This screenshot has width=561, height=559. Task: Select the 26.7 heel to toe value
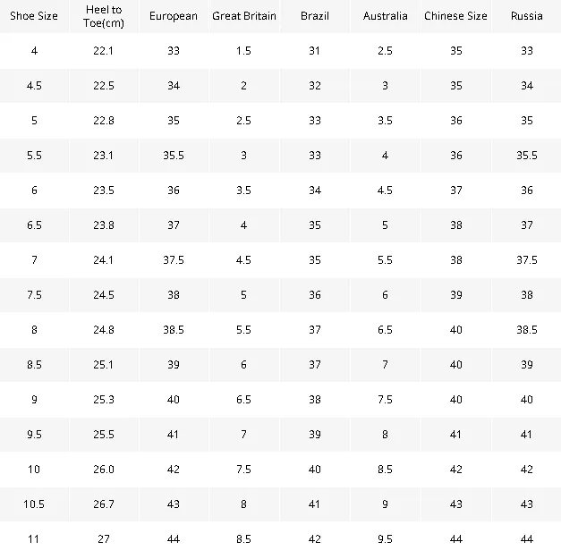[x=104, y=504]
